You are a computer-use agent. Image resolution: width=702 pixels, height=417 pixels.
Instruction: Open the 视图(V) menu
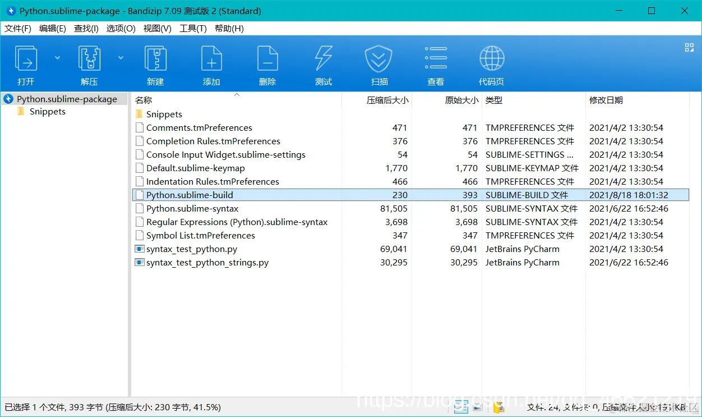coord(158,28)
